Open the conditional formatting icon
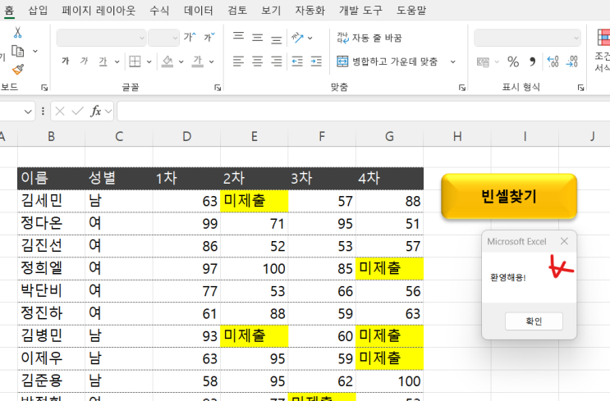Viewport: 610px width, 401px height. [603, 38]
